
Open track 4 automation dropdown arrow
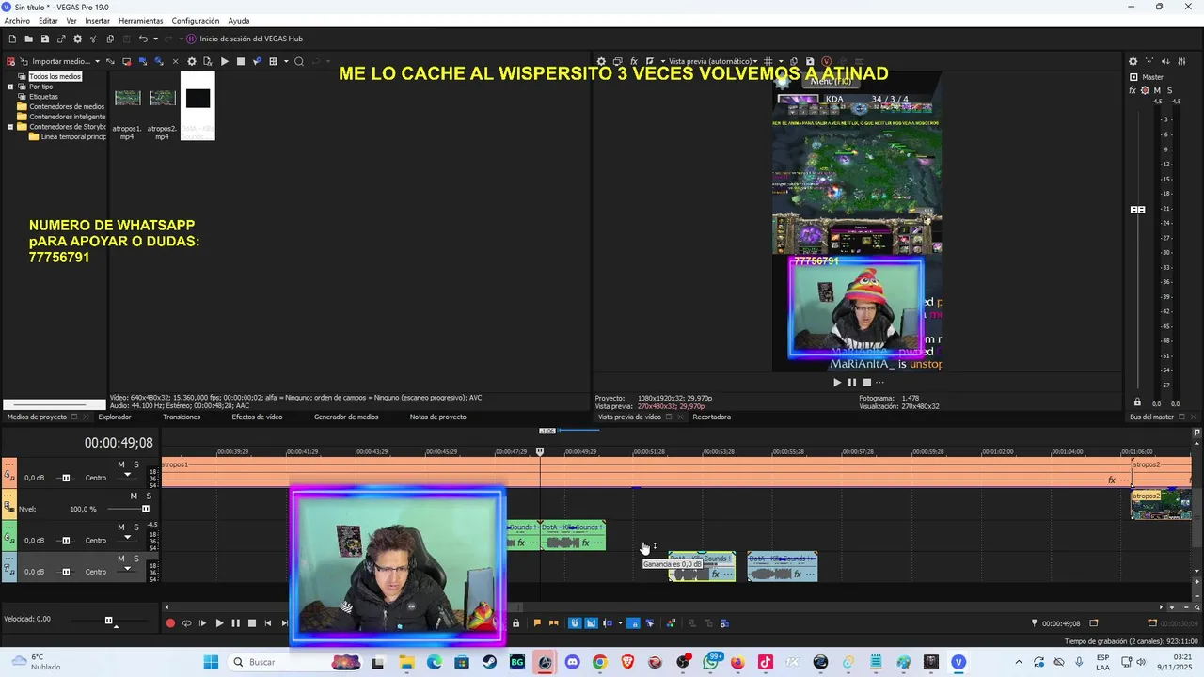[x=128, y=476]
